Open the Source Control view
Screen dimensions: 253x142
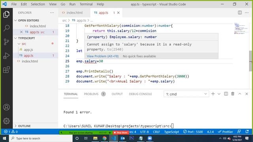tap(6, 42)
